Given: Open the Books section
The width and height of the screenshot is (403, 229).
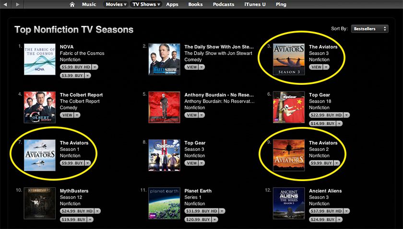Looking at the screenshot, I should 195,4.
